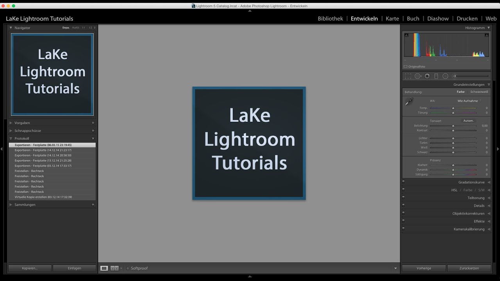Viewport: 500px width, 281px height.
Task: Toggle HSL panel on/off switch
Action: [404, 189]
